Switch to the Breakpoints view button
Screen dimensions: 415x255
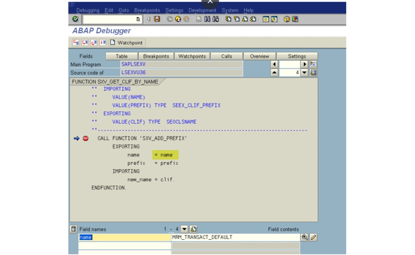156,56
